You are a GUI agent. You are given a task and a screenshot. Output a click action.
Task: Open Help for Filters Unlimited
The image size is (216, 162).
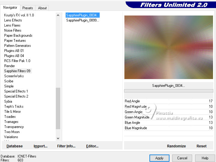pyautogui.click(x=205, y=158)
